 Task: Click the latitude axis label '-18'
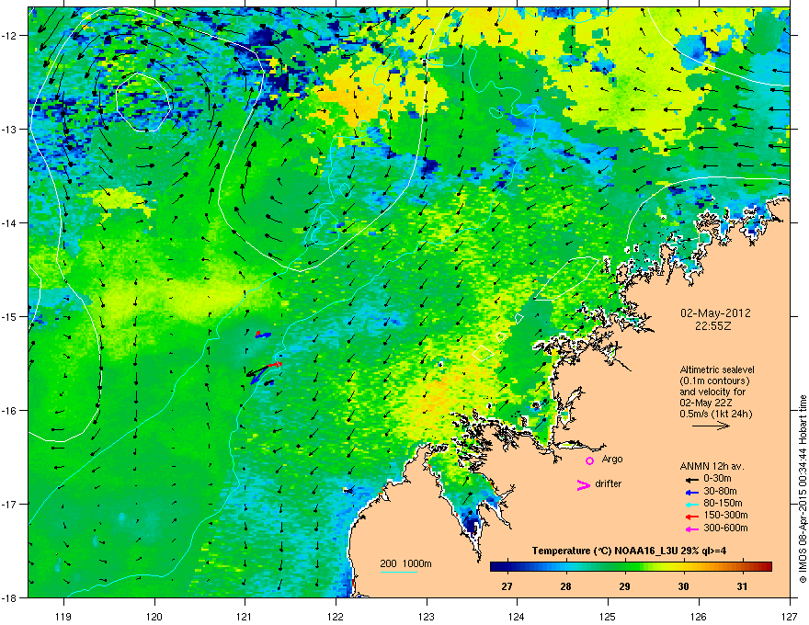[9, 597]
